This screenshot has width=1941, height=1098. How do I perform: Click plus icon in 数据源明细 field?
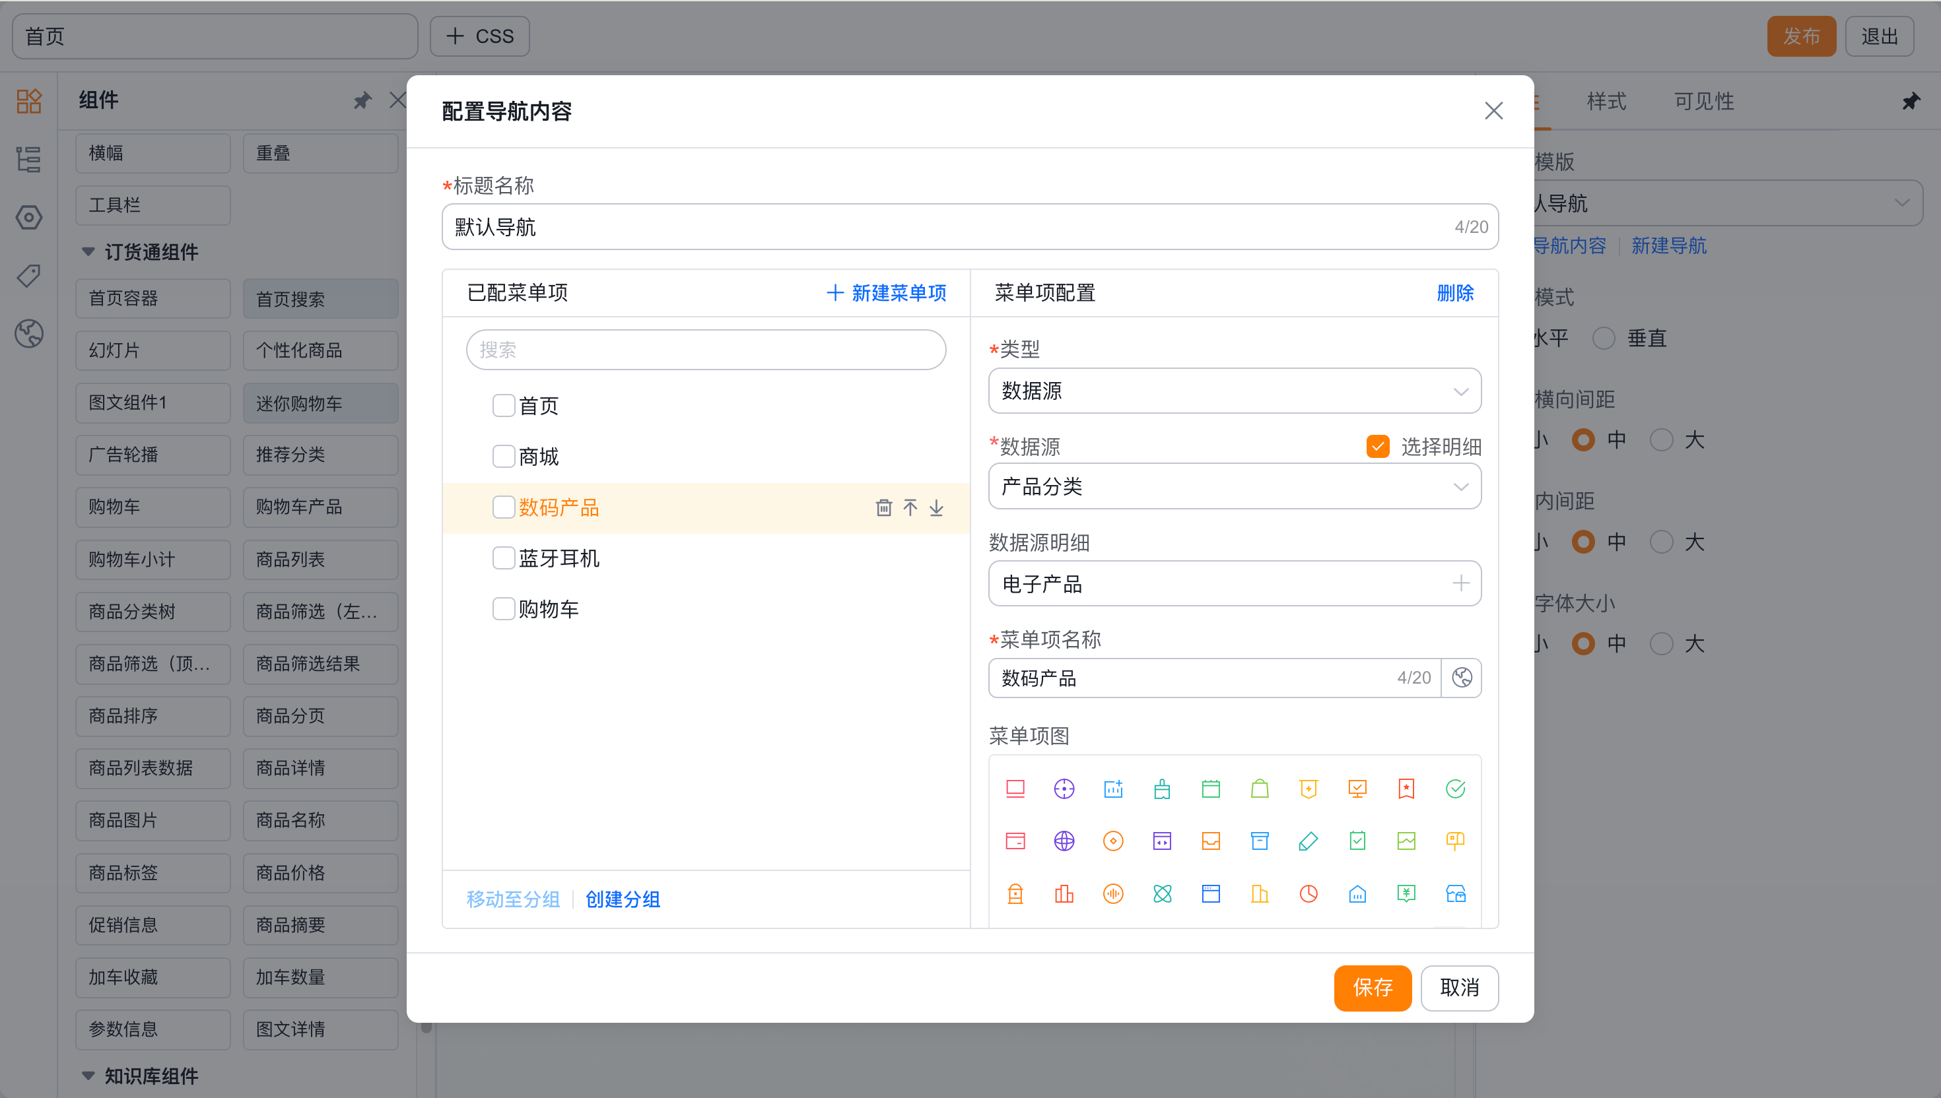[x=1460, y=583]
